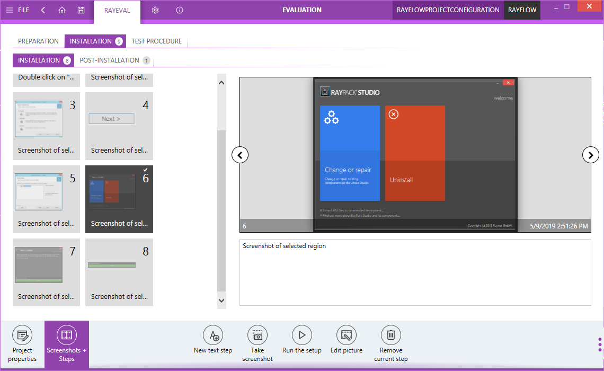The height and width of the screenshot is (371, 604).
Task: Open the hamburger FILE menu
Action: [x=17, y=10]
